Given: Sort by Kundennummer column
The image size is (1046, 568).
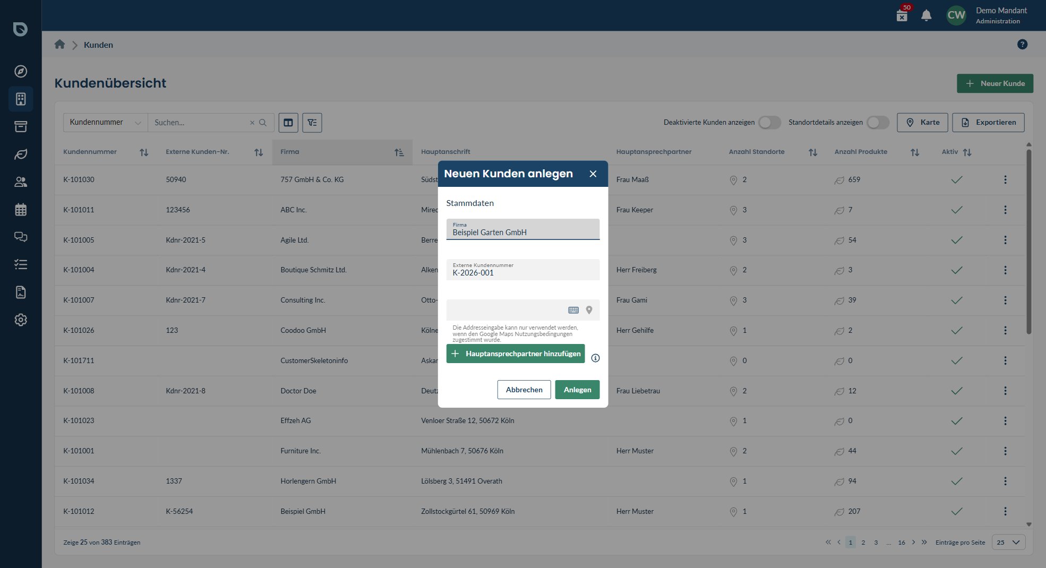Looking at the screenshot, I should pyautogui.click(x=144, y=152).
